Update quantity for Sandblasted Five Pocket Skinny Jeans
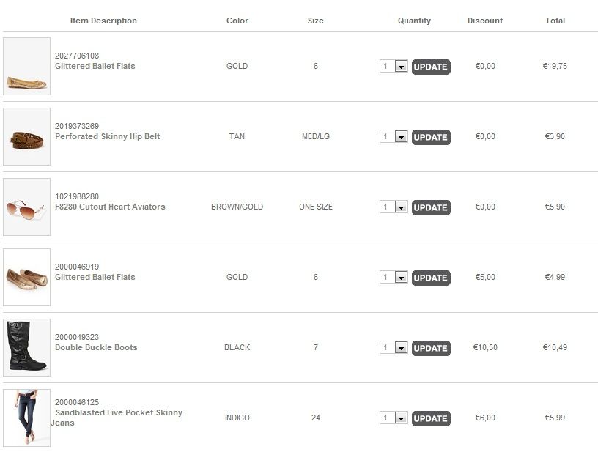 coord(431,418)
